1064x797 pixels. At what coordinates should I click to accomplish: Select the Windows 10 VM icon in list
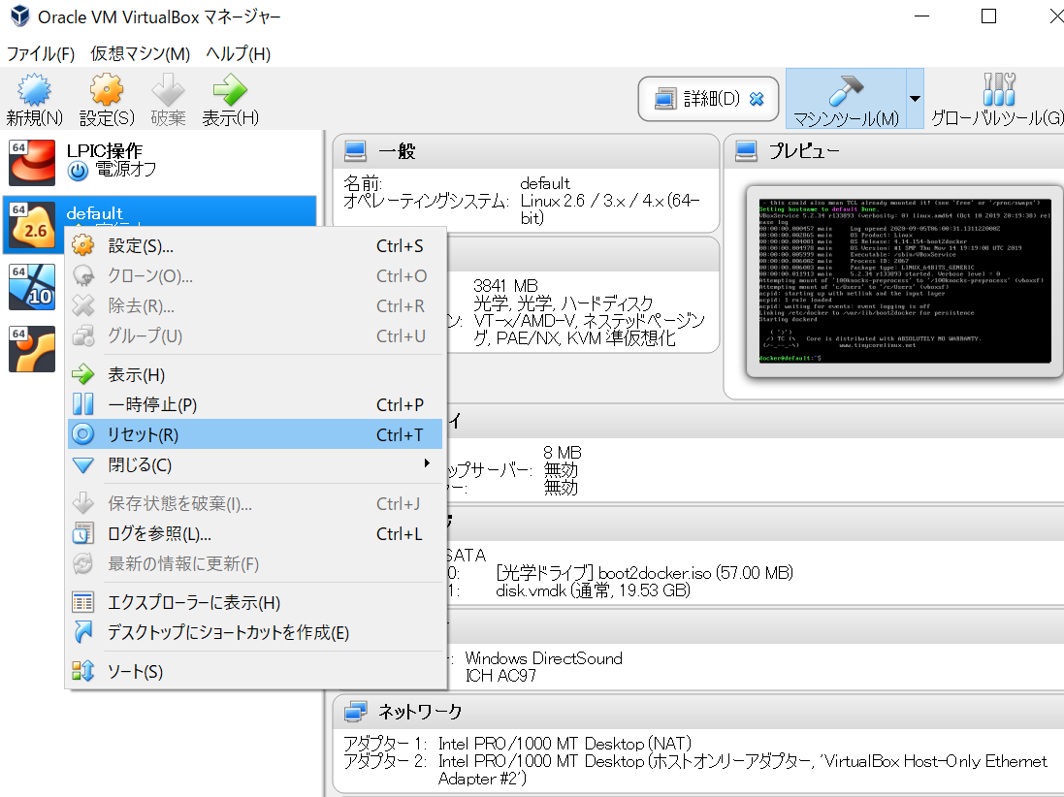coord(32,287)
